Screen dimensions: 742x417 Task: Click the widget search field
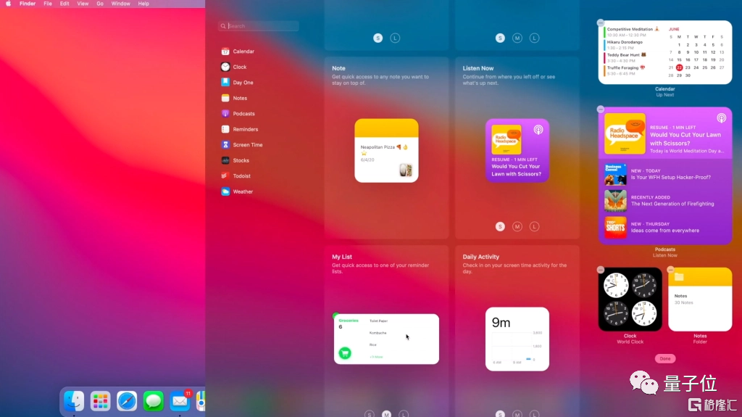(261, 26)
